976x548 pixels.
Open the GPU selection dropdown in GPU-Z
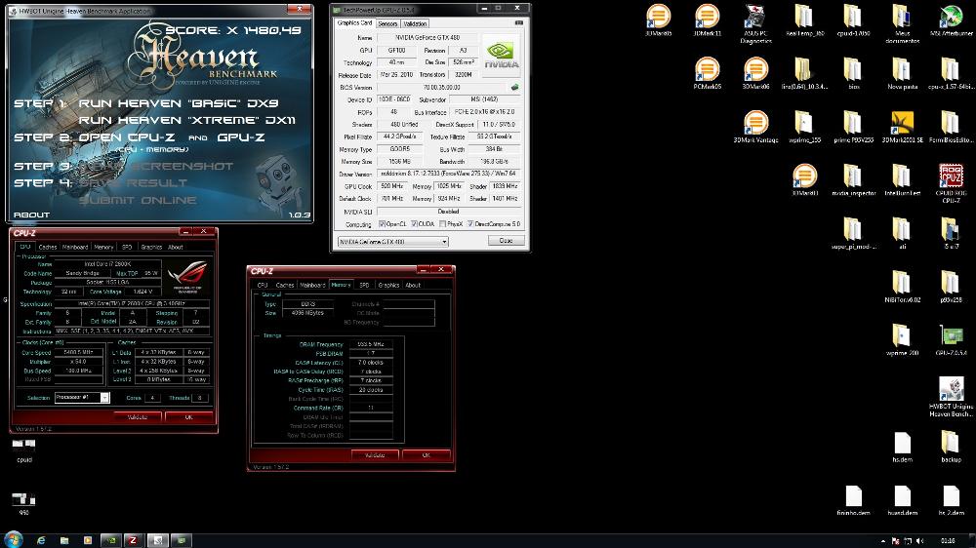pos(392,242)
